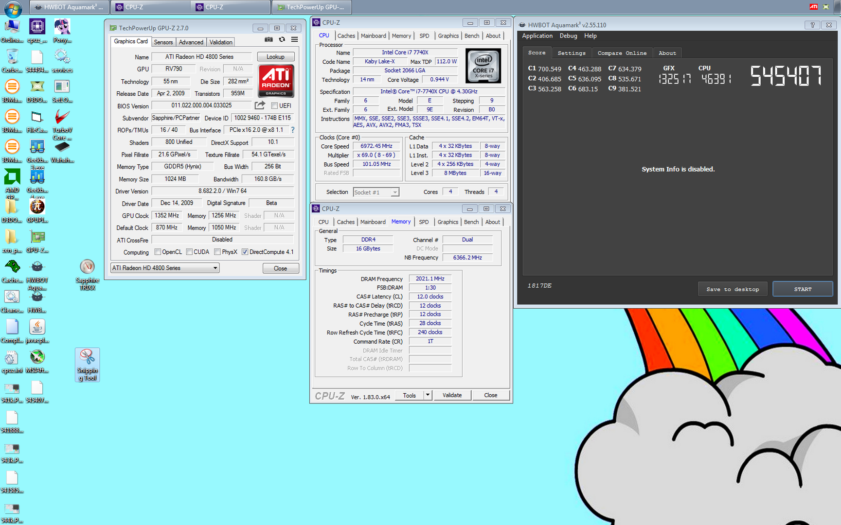The image size is (841, 525).
Task: Click the BIOS version share/export icon
Action: click(x=260, y=105)
